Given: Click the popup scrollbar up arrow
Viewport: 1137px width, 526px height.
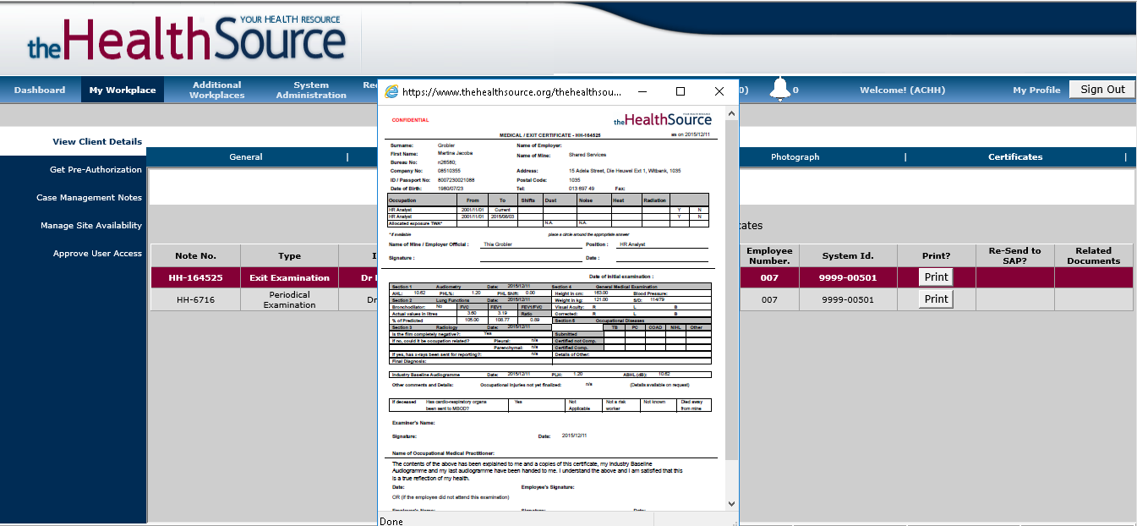Looking at the screenshot, I should coord(731,112).
